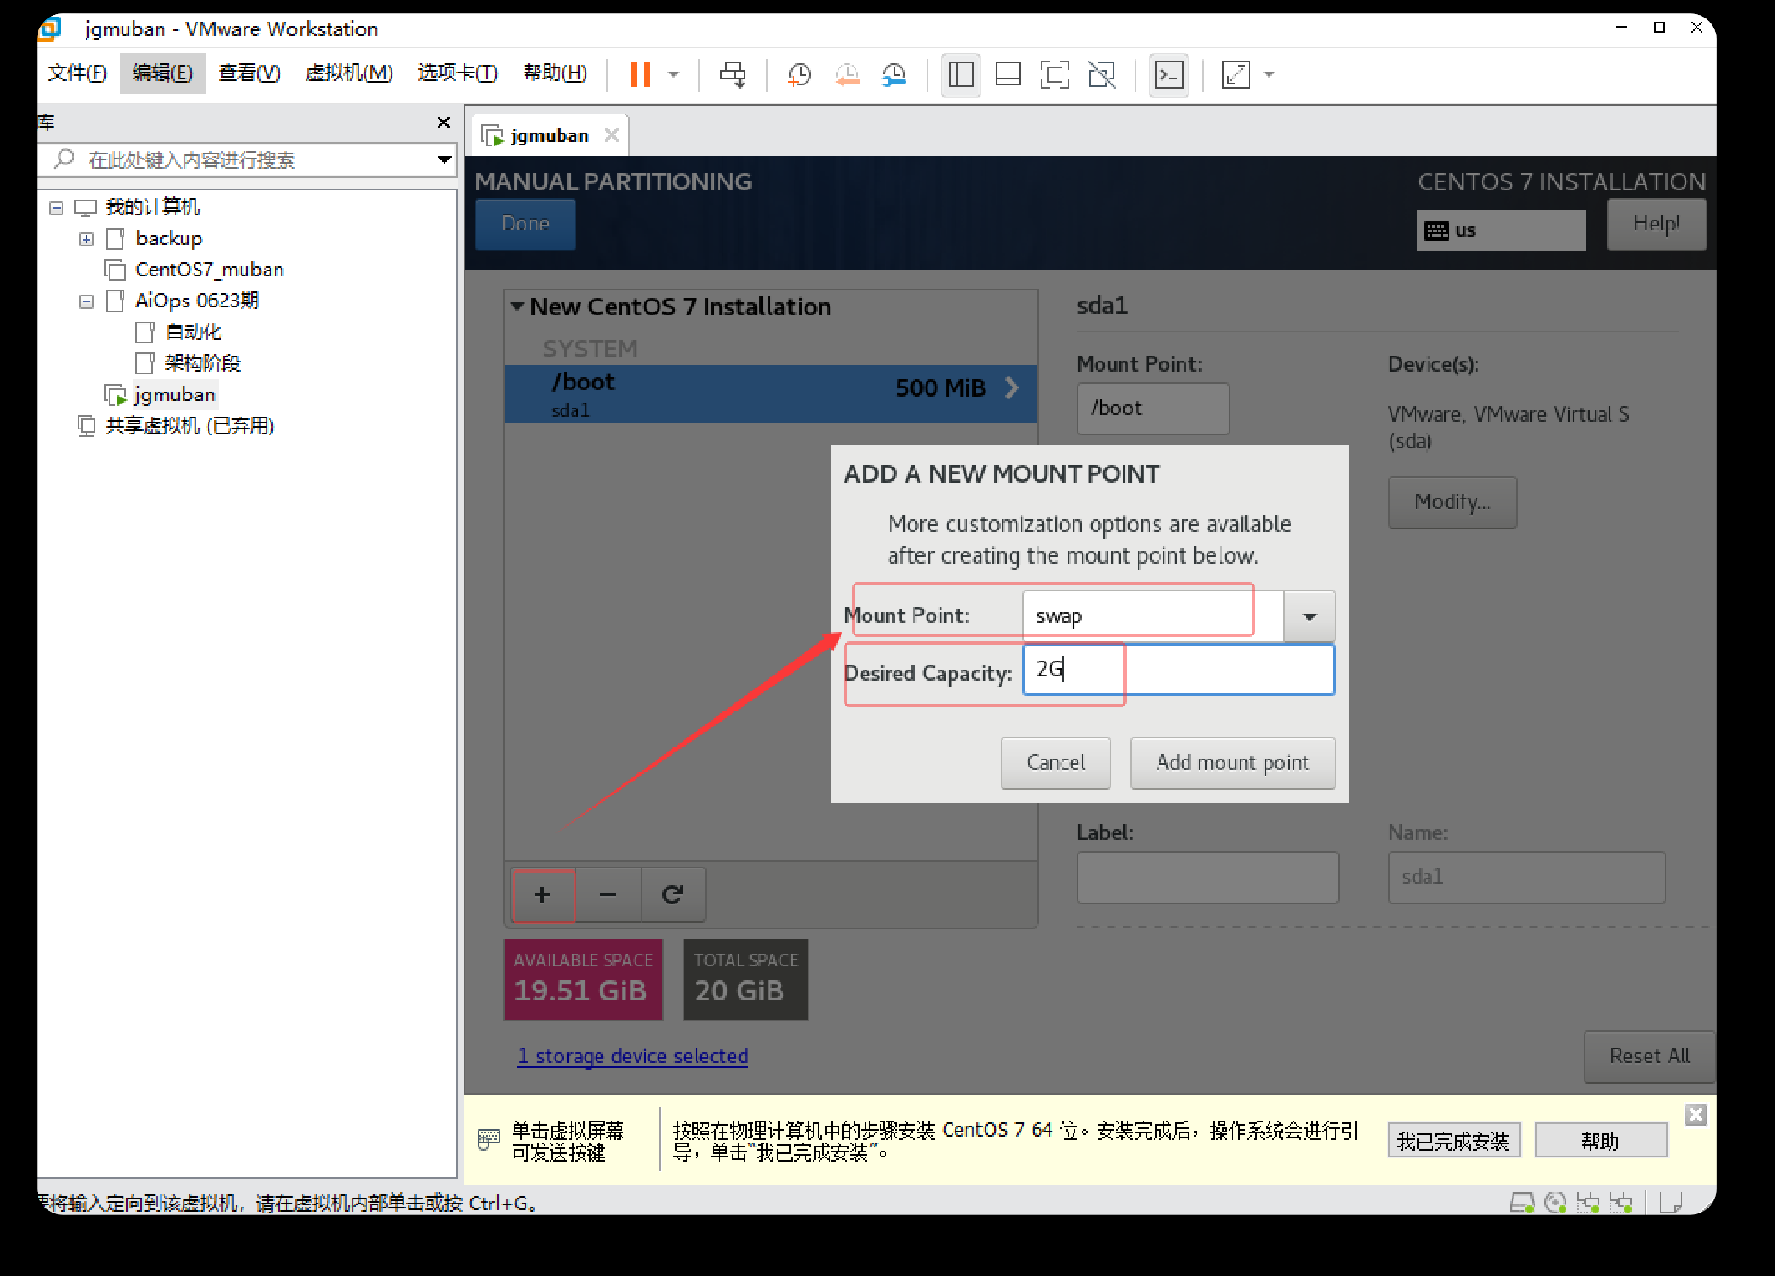This screenshot has height=1276, width=1775.
Task: Click the 帮助 button in hint bar
Action: [1600, 1141]
